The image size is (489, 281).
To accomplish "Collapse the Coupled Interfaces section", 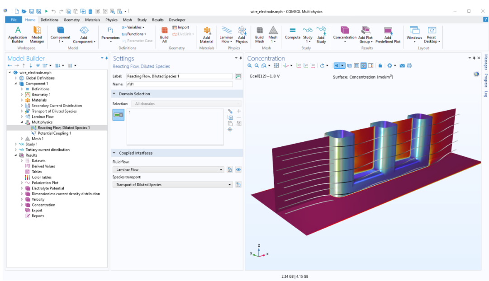I will tap(114, 153).
